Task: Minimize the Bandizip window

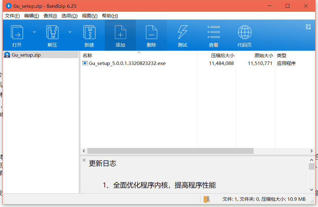Action: point(269,6)
